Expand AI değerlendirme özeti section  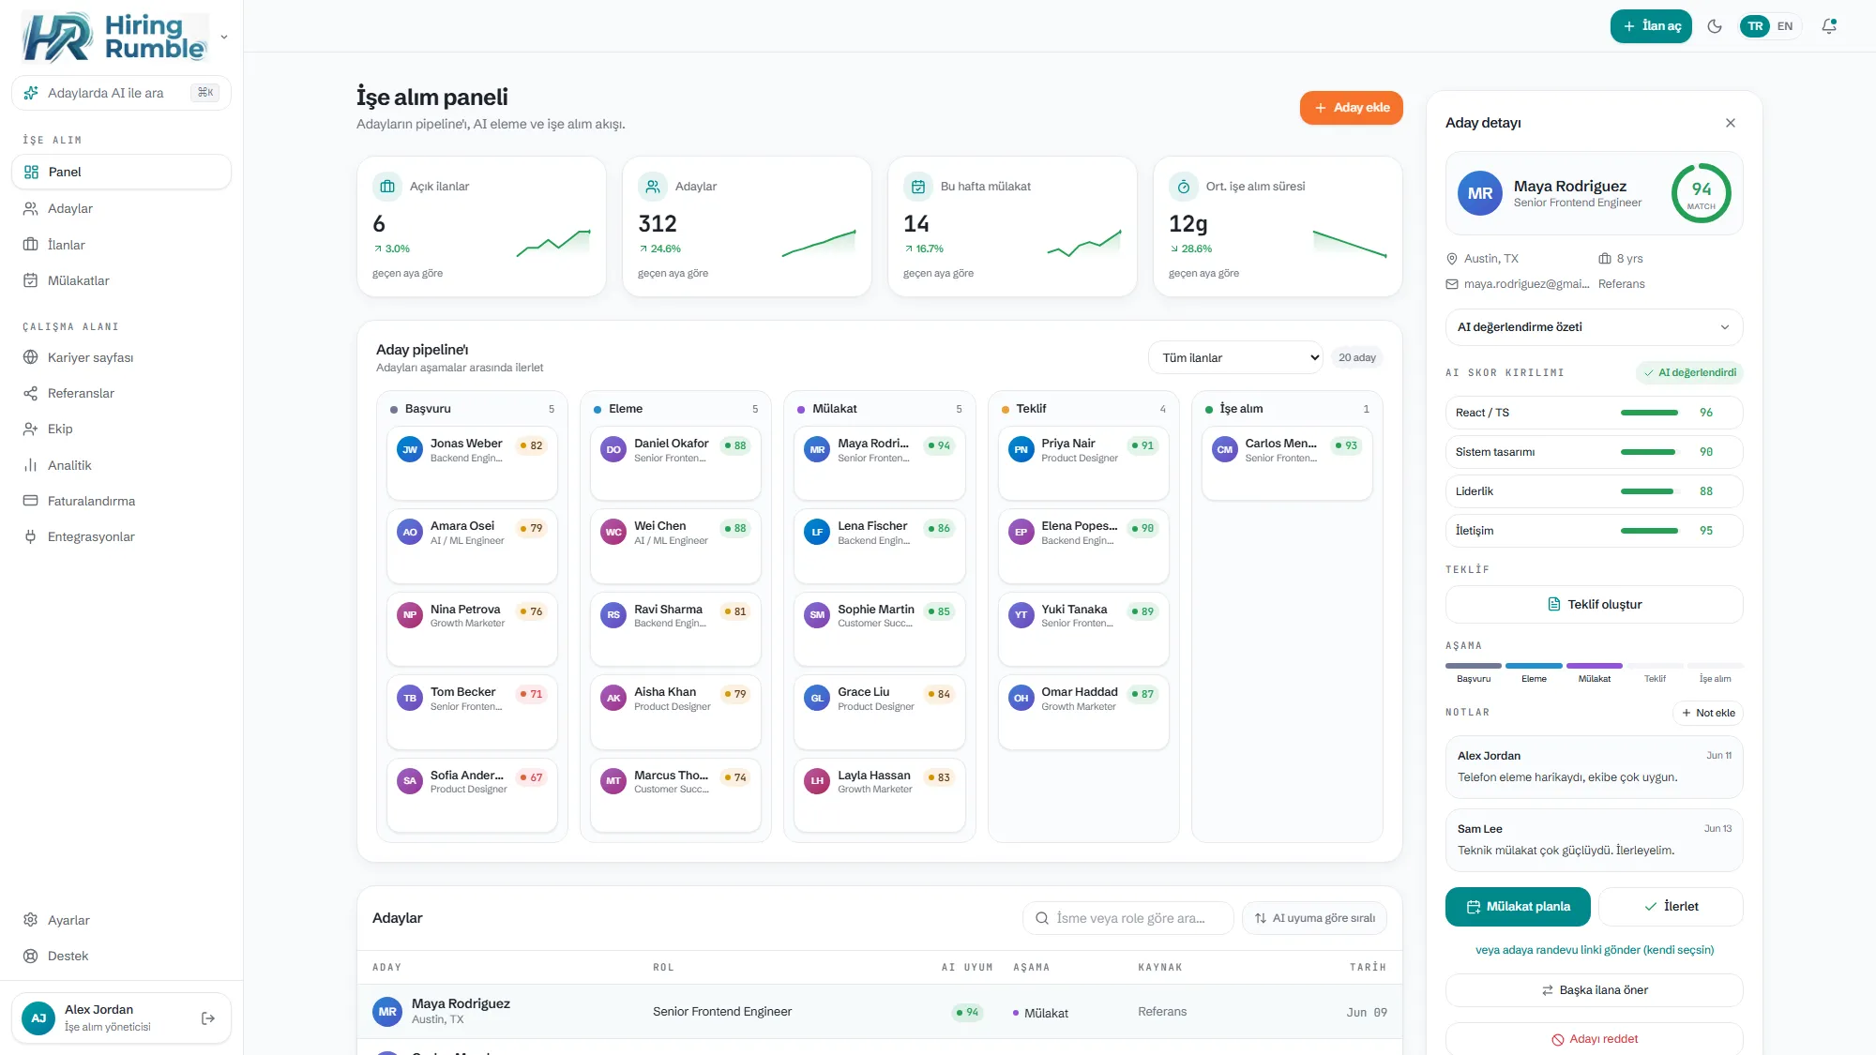click(x=1594, y=327)
